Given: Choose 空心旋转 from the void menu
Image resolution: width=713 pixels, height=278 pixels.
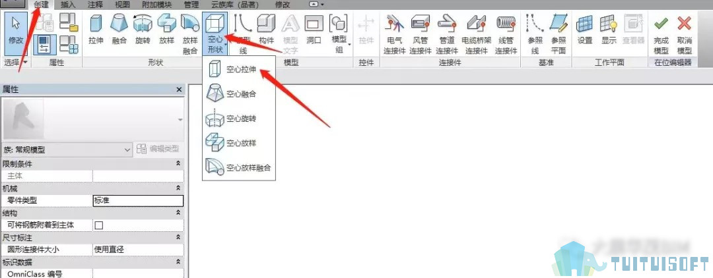Looking at the screenshot, I should (x=239, y=119).
